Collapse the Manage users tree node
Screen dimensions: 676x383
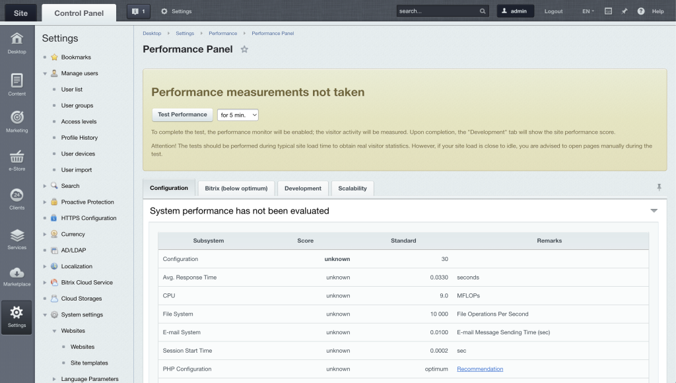45,74
